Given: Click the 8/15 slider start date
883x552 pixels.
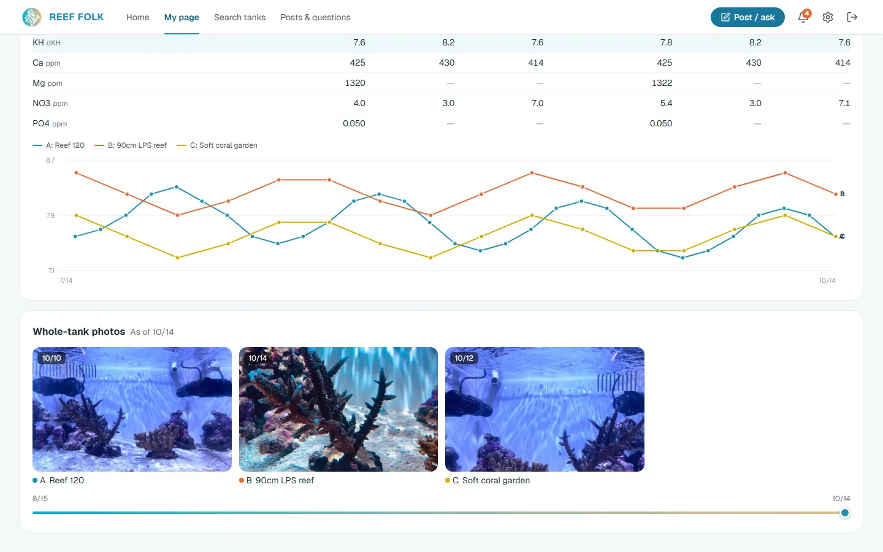Looking at the screenshot, I should click(40, 499).
